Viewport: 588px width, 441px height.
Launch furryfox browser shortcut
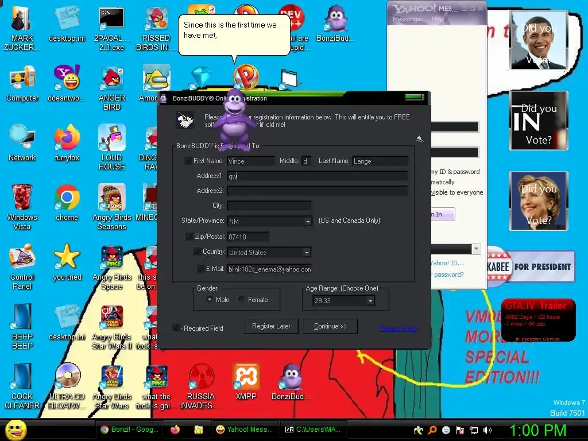(x=67, y=143)
